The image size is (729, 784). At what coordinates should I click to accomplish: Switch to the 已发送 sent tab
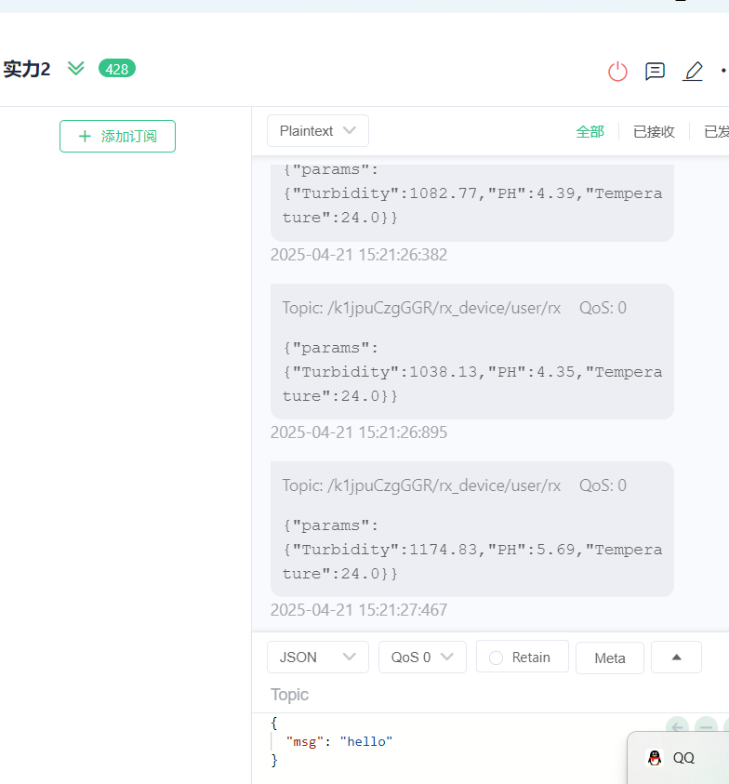pyautogui.click(x=715, y=132)
